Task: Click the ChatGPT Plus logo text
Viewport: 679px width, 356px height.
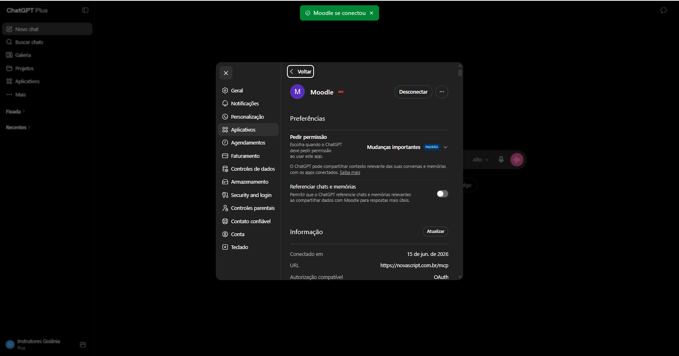Action: pyautogui.click(x=27, y=10)
